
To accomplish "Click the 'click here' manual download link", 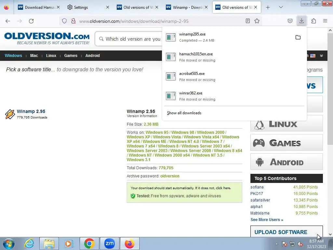I will point(223,188).
